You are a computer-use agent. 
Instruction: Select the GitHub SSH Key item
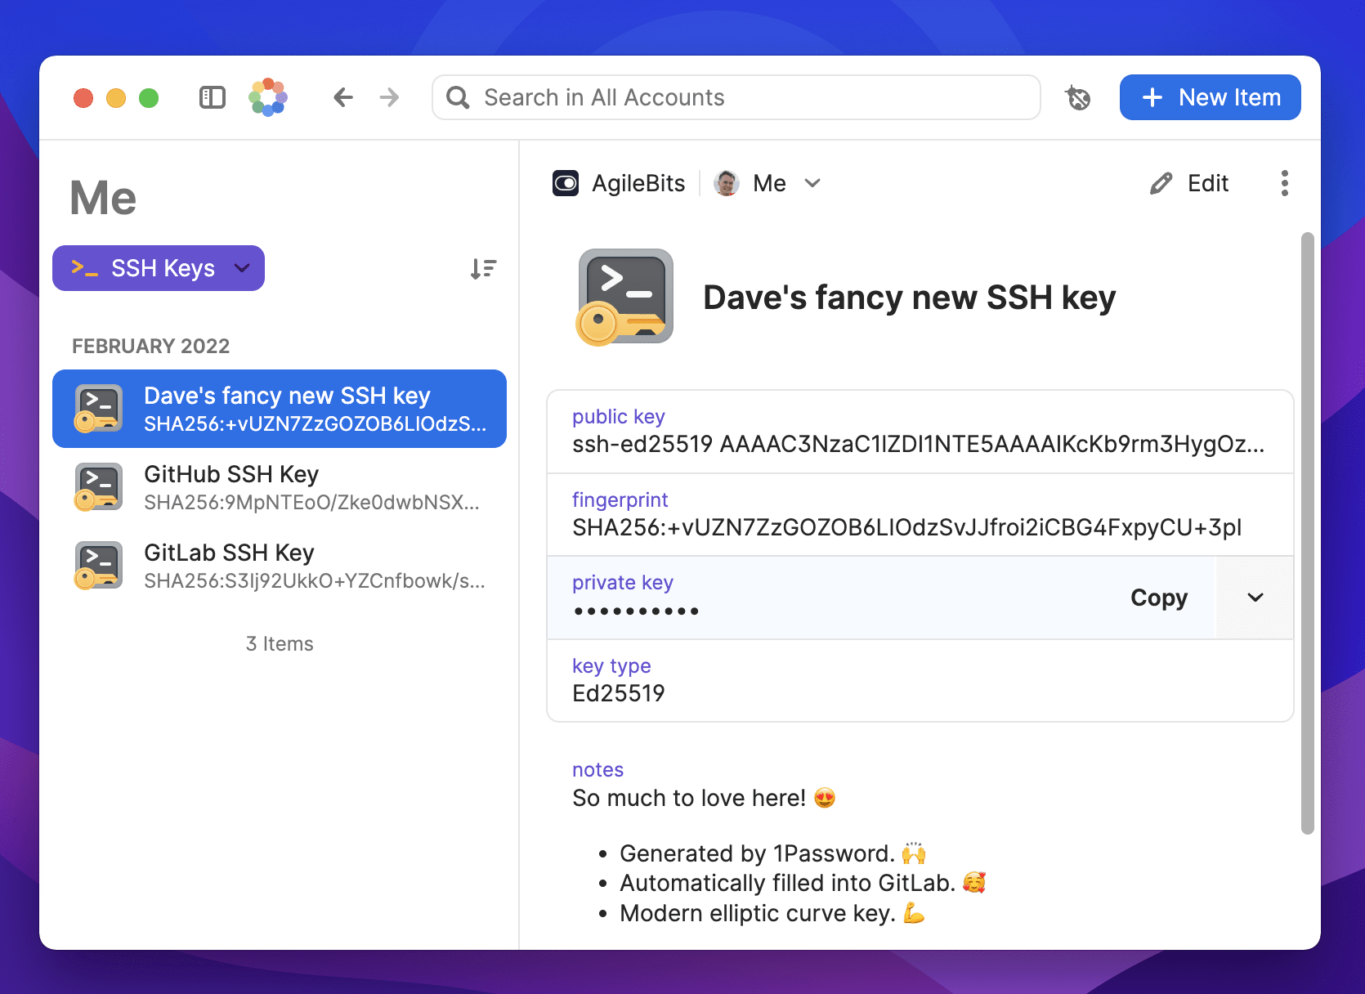click(x=280, y=487)
